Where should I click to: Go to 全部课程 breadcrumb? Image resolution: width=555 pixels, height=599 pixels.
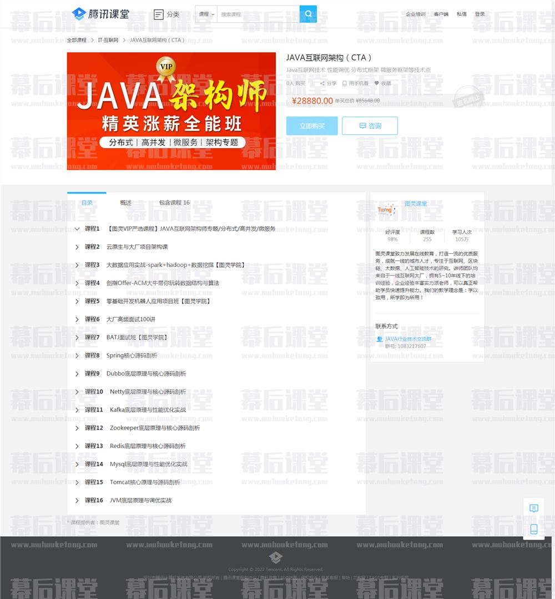click(77, 40)
